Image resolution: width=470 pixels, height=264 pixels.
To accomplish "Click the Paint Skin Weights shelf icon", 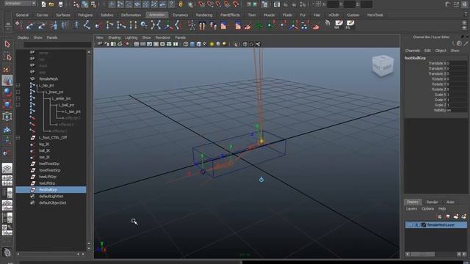I will coord(247,25).
